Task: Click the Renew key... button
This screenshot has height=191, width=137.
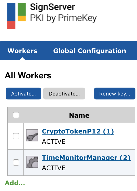Action: coord(115,94)
